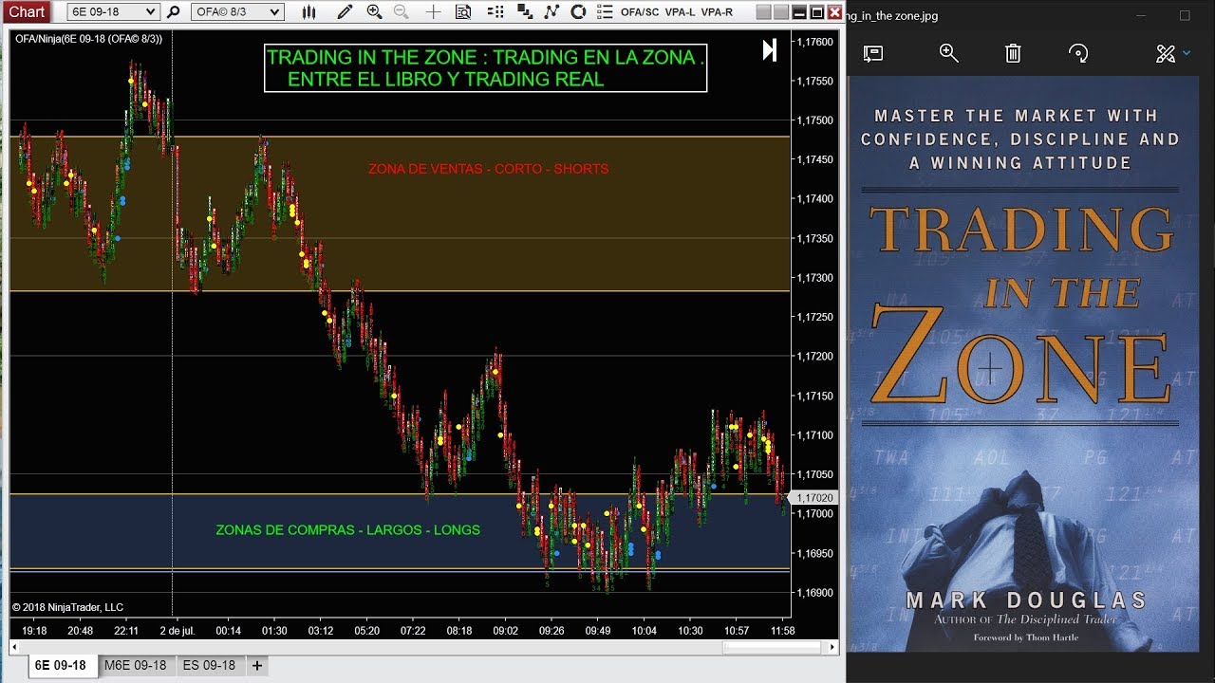Open the data box icon

[x=463, y=12]
